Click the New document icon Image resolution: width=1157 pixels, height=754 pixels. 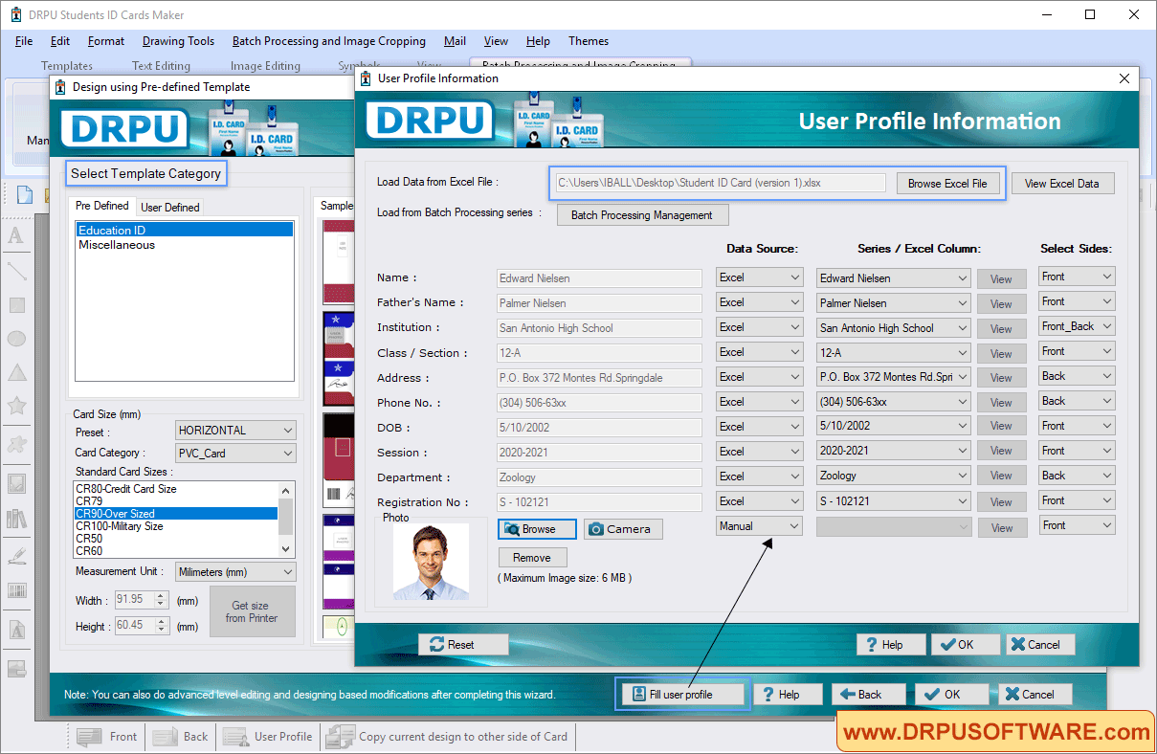[25, 195]
